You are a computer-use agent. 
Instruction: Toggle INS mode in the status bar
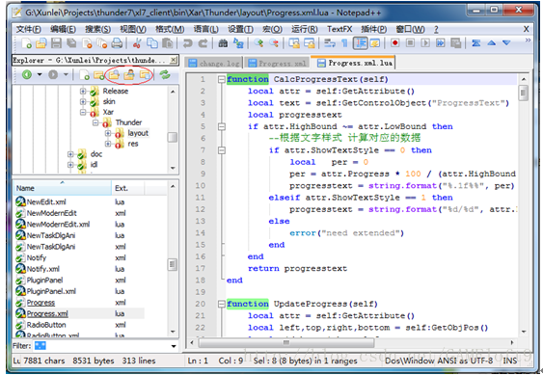510,361
